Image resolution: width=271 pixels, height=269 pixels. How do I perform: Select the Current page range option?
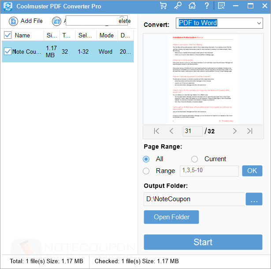(194, 159)
